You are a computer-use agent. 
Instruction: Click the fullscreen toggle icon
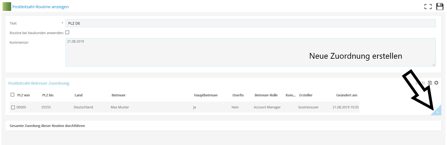click(428, 7)
